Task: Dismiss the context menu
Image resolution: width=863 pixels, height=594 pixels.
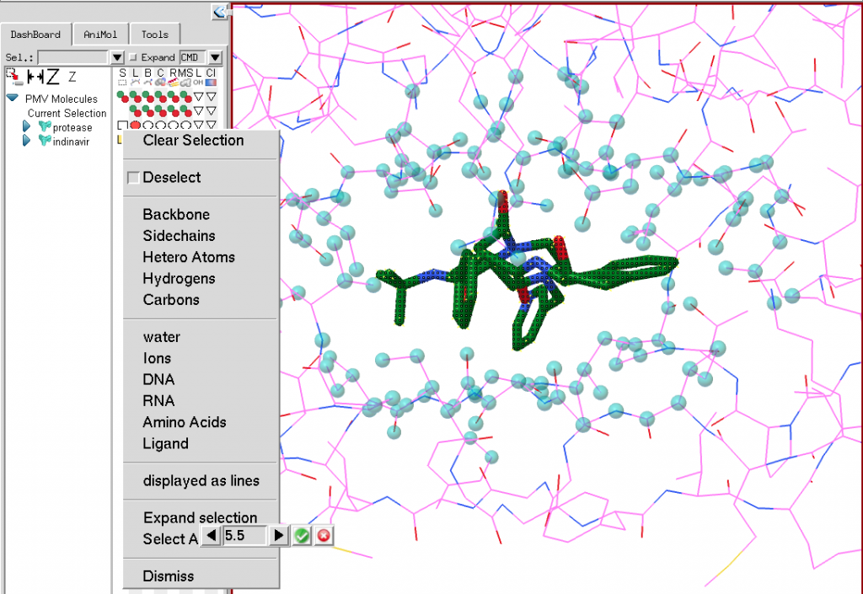Action: [168, 576]
